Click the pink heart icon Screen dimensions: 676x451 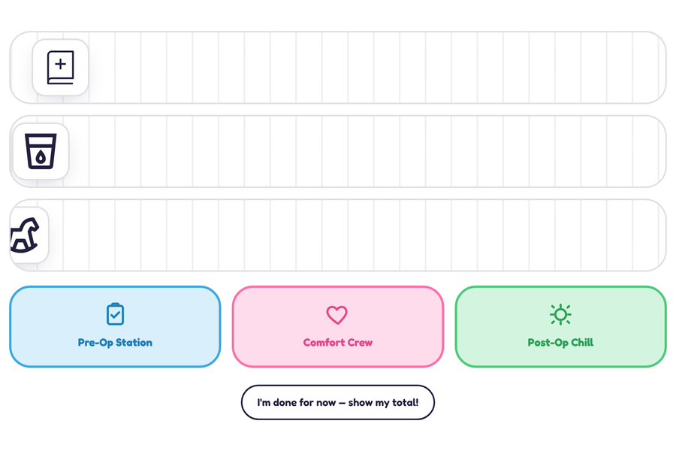(336, 315)
